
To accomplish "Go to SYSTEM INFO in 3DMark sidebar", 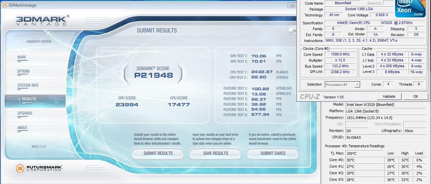I will (x=28, y=85).
